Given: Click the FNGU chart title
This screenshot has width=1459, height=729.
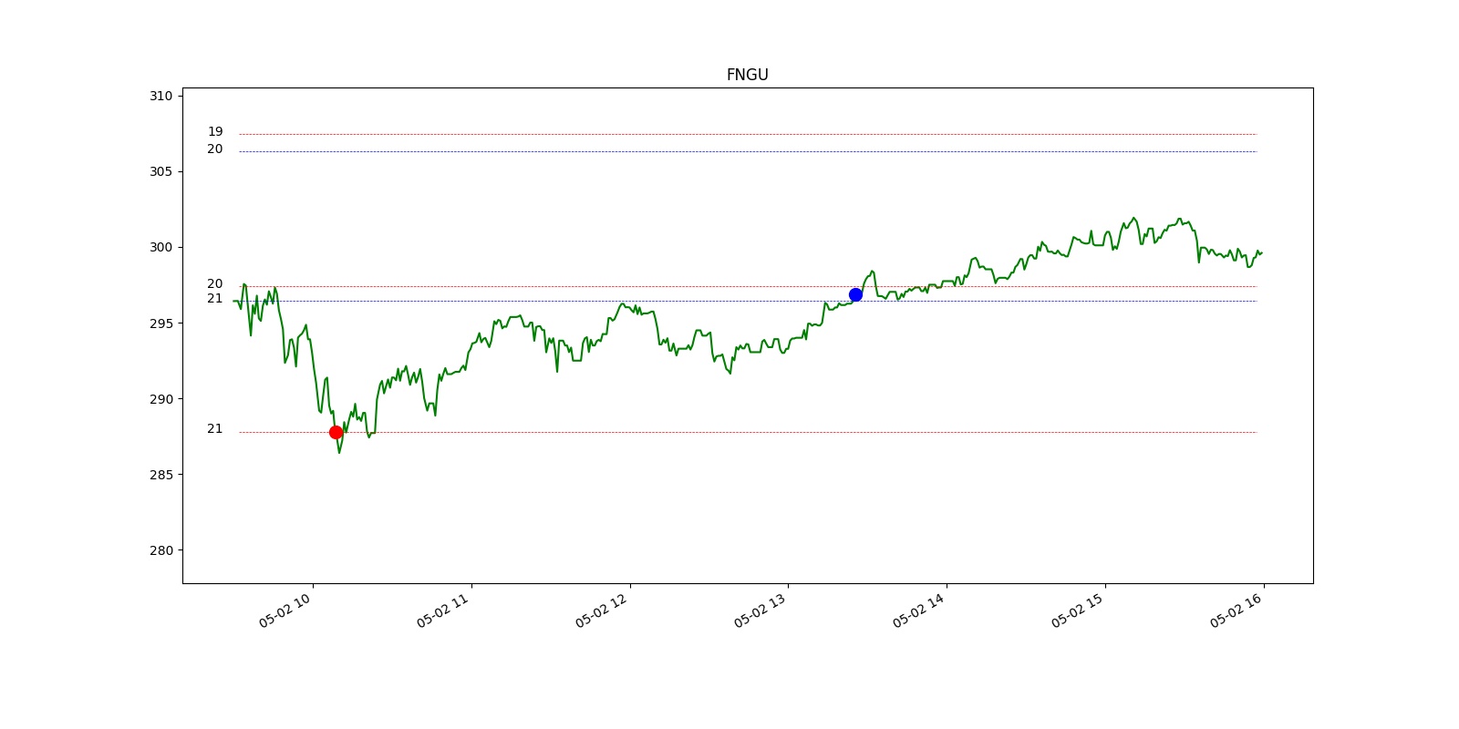Looking at the screenshot, I should point(747,75).
